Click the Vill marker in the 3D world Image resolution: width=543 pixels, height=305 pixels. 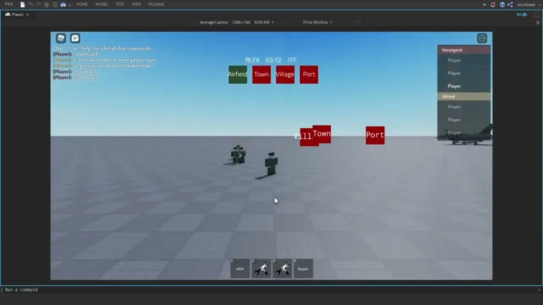306,137
